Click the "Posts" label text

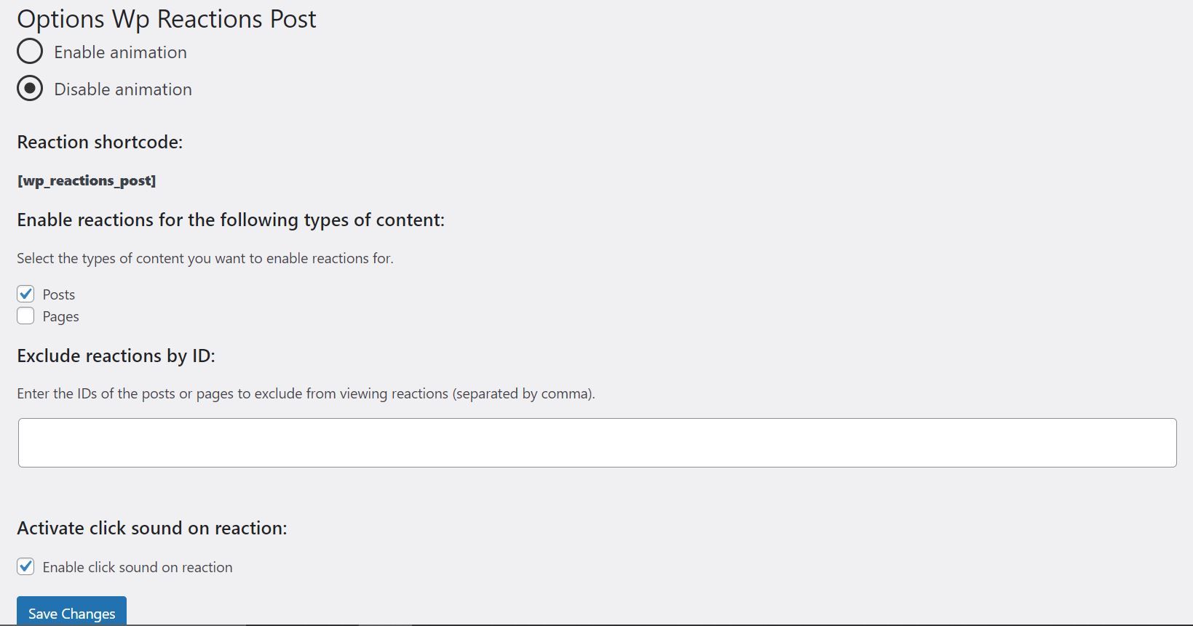click(x=59, y=294)
